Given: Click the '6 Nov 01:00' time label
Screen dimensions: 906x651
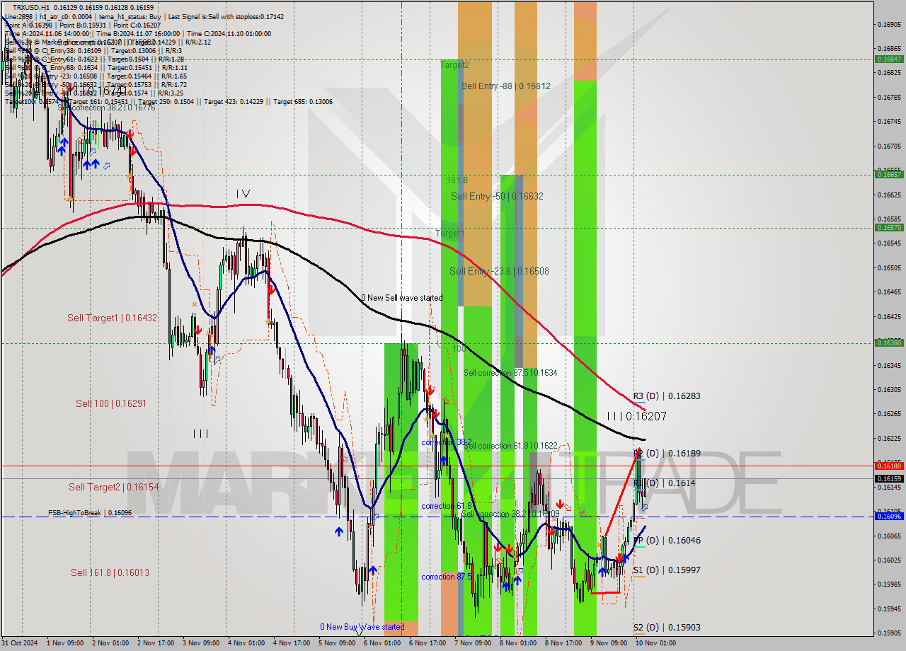Looking at the screenshot, I should (x=382, y=643).
